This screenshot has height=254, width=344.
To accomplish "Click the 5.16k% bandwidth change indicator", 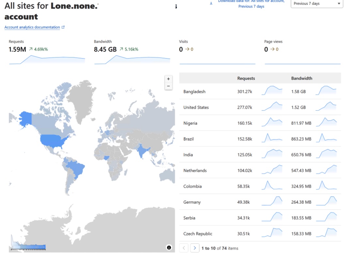I will point(129,49).
